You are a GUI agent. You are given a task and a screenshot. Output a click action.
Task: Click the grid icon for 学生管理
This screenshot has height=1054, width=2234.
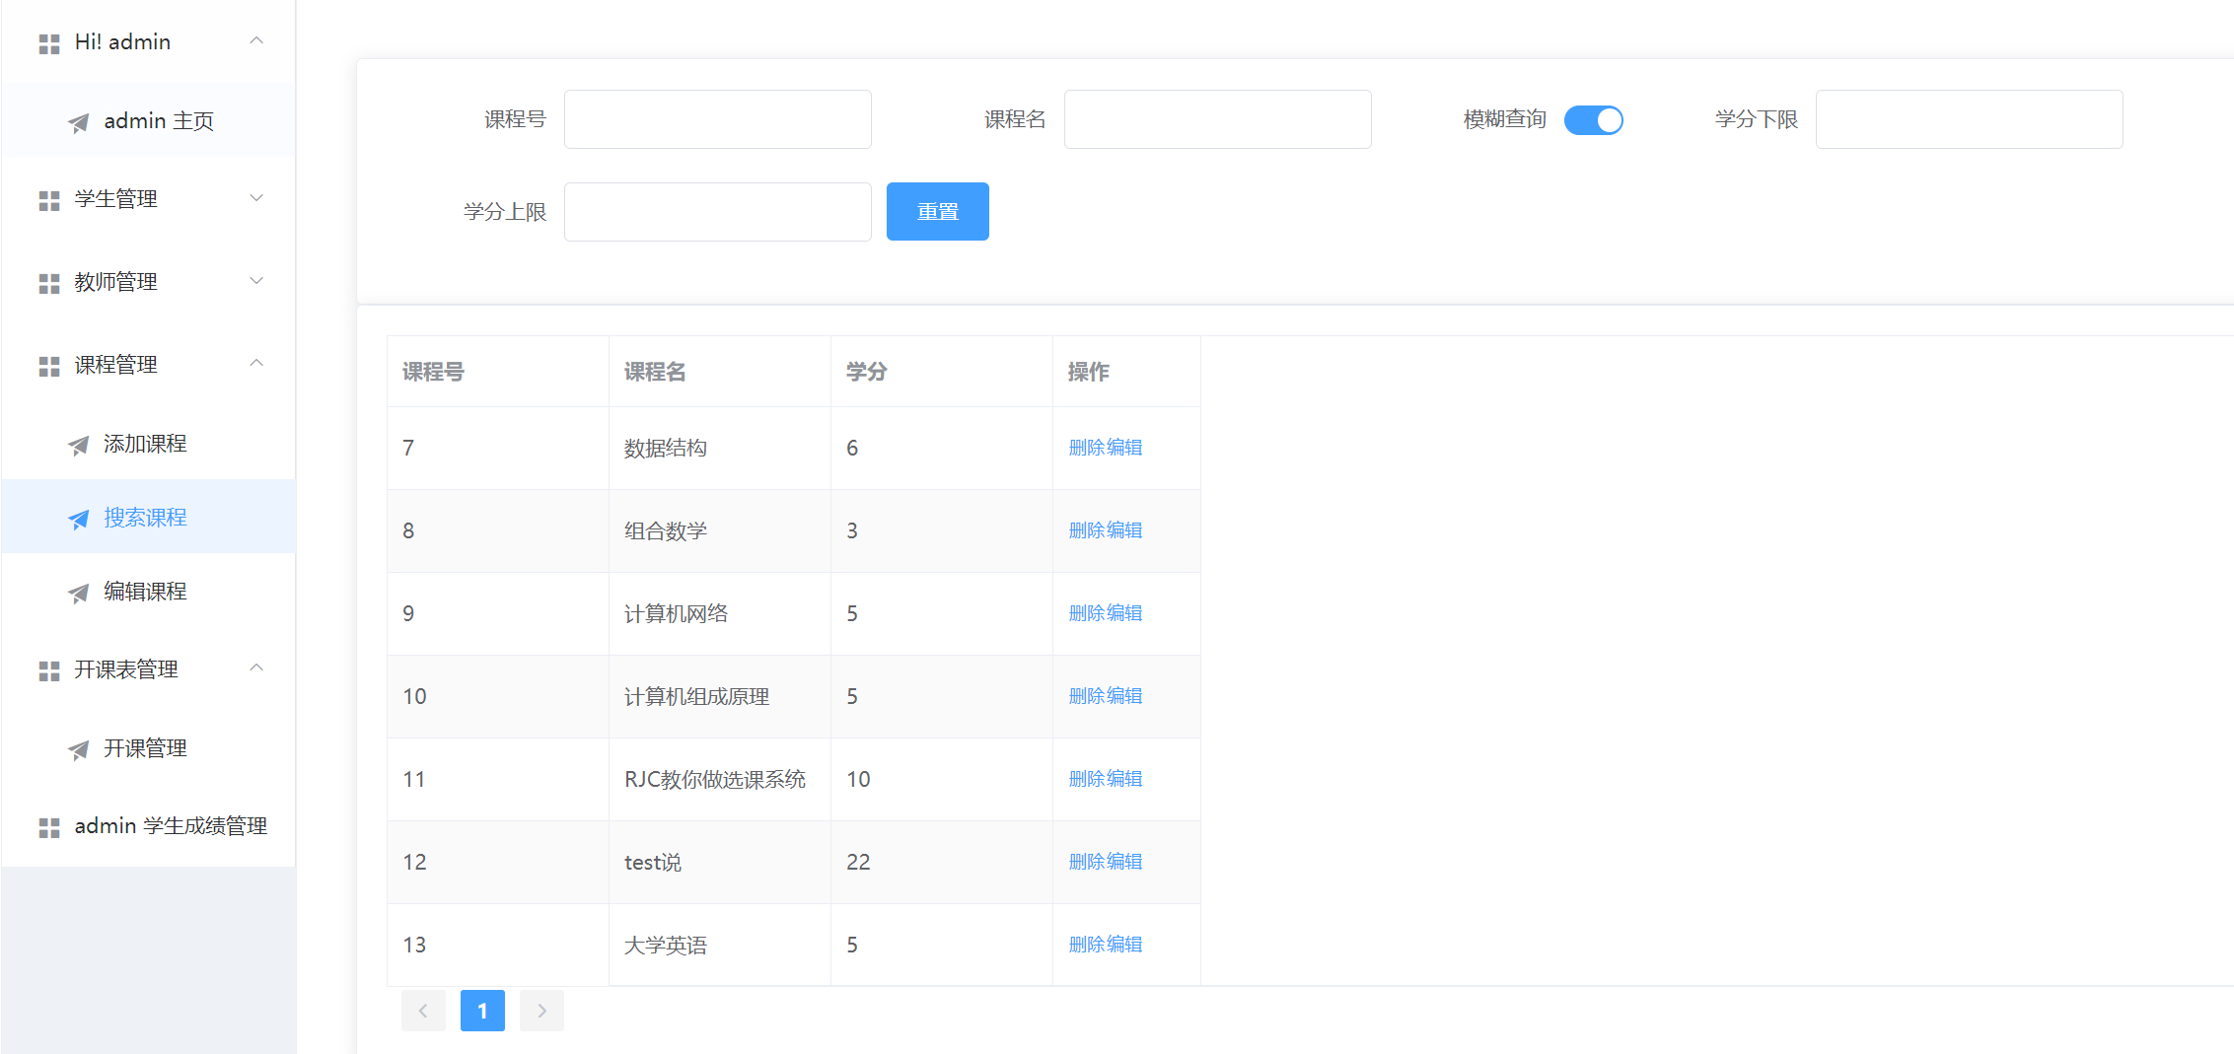point(48,200)
